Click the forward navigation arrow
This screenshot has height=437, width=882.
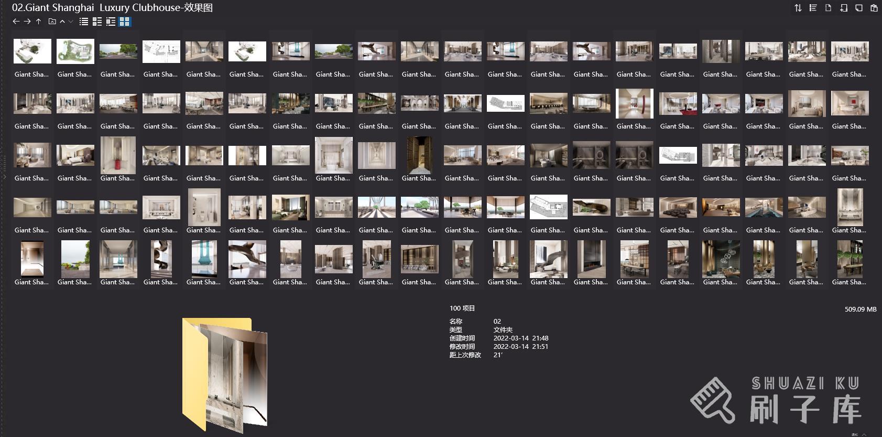click(x=27, y=22)
